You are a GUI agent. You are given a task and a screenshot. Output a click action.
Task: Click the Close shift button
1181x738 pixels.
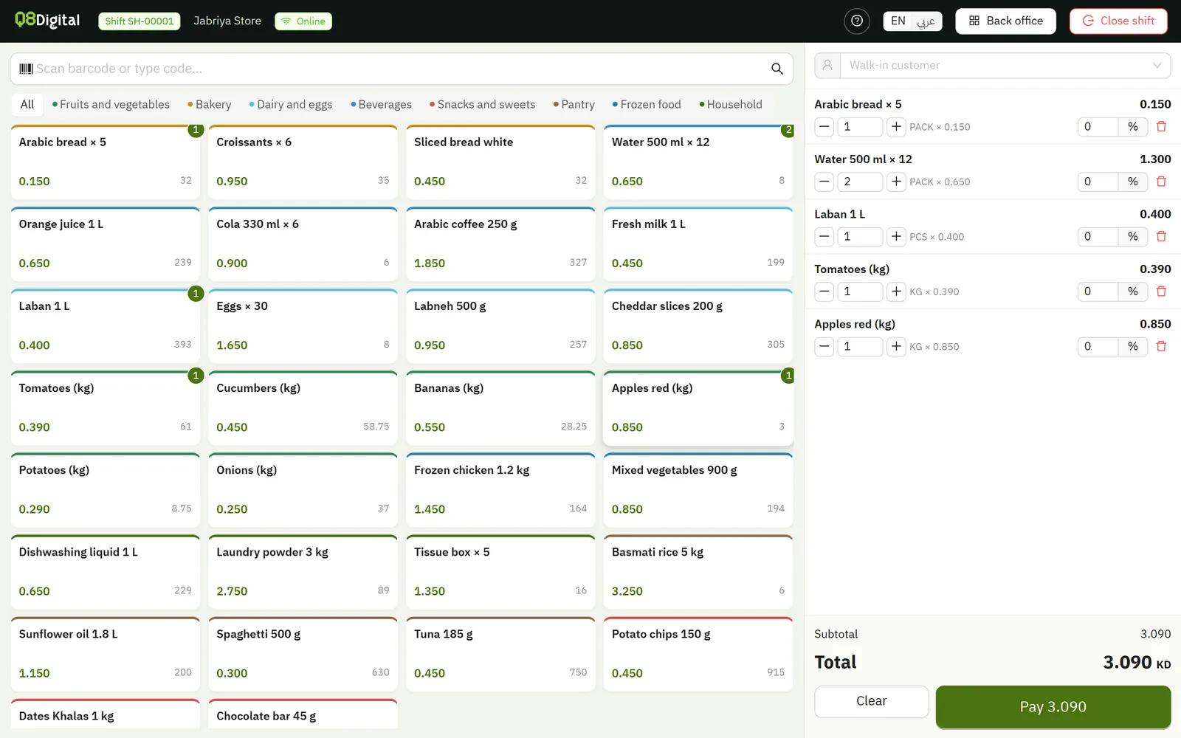point(1118,21)
